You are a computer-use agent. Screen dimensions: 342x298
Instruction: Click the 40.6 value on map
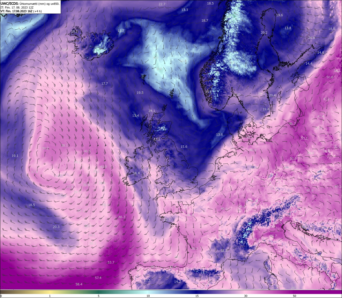pyautogui.click(x=224, y=209)
